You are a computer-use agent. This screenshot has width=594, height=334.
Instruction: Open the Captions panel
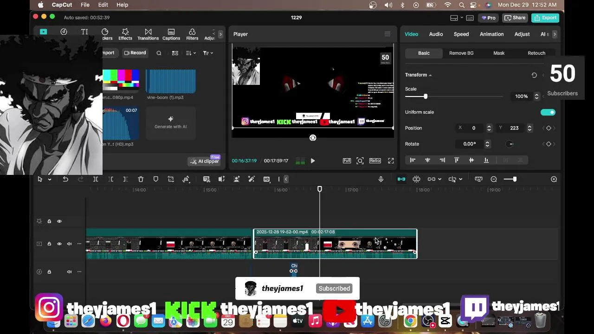(x=171, y=34)
